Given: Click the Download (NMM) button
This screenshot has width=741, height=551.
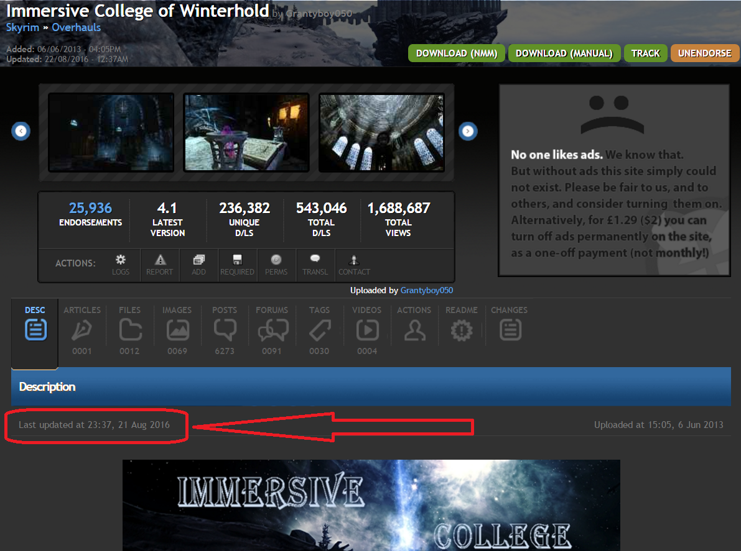Looking at the screenshot, I should click(457, 53).
